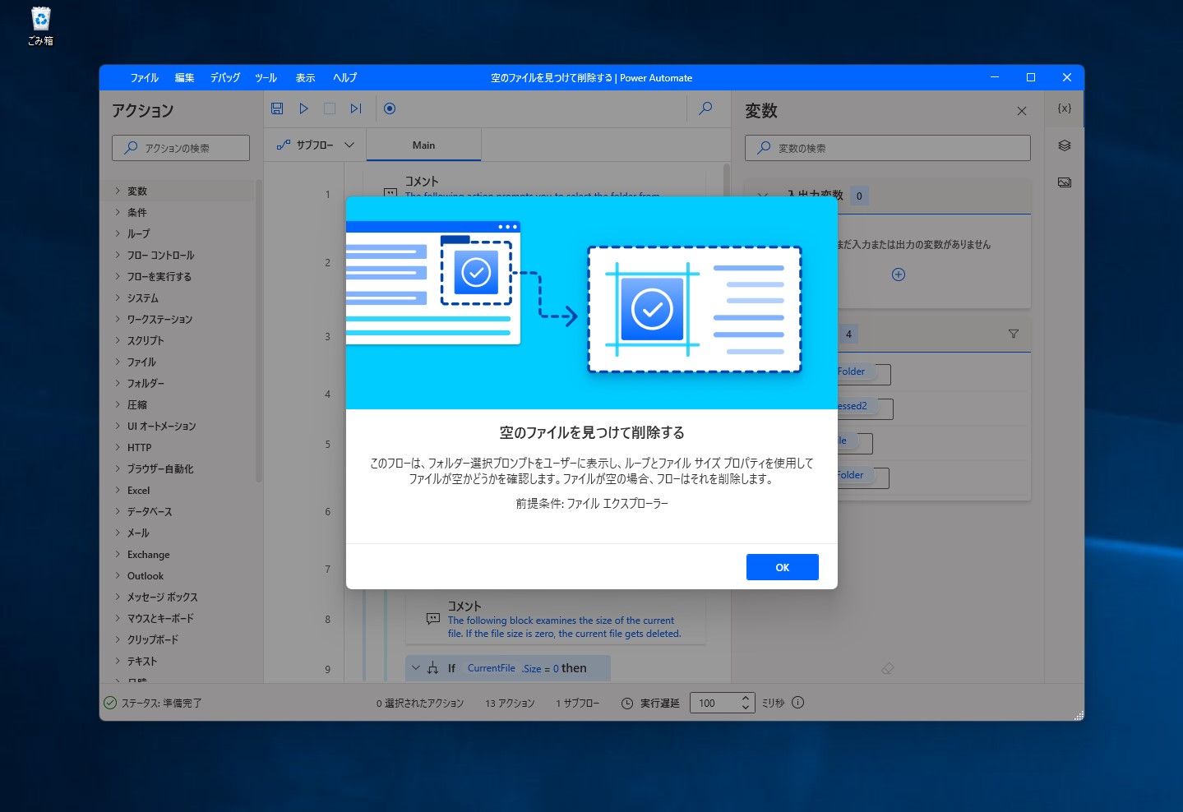Open the {x} variables pane
Viewport: 1183px width, 812px height.
tap(1064, 108)
